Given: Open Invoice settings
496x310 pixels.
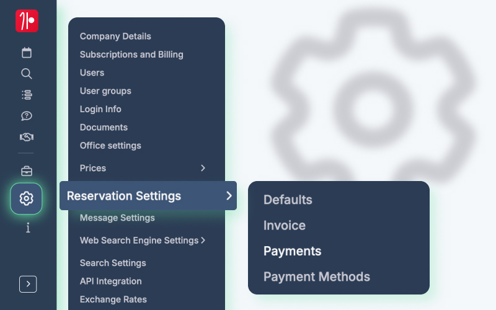Looking at the screenshot, I should (x=284, y=226).
